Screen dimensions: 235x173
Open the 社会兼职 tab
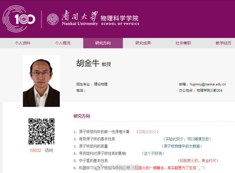(x=183, y=43)
